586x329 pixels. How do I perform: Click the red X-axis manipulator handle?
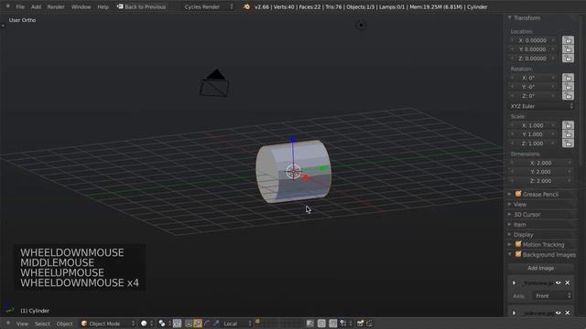tap(305, 176)
